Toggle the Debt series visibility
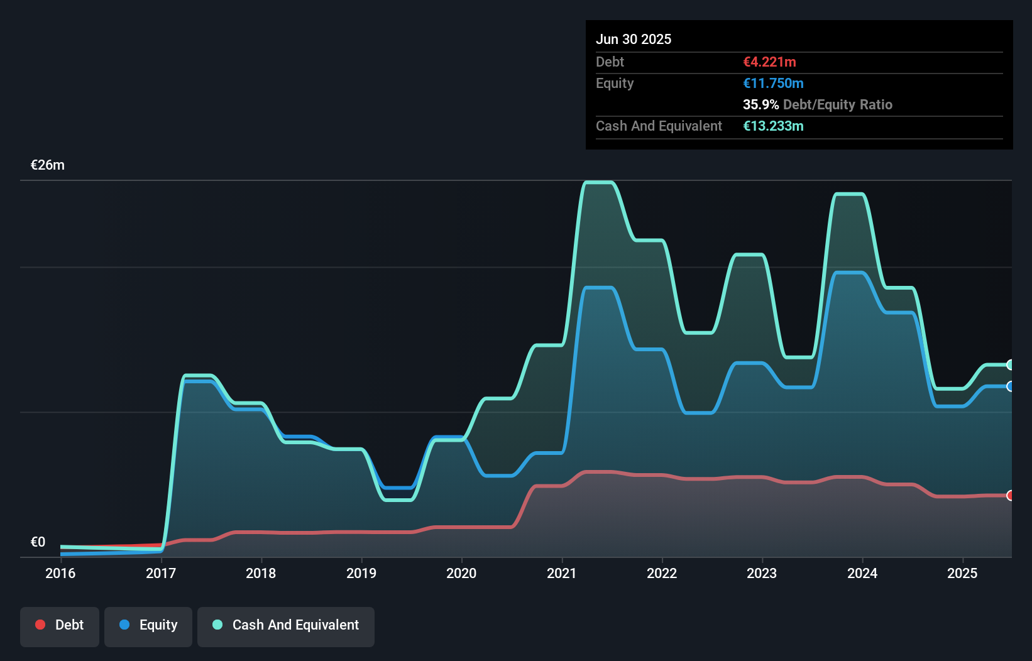 pos(59,625)
